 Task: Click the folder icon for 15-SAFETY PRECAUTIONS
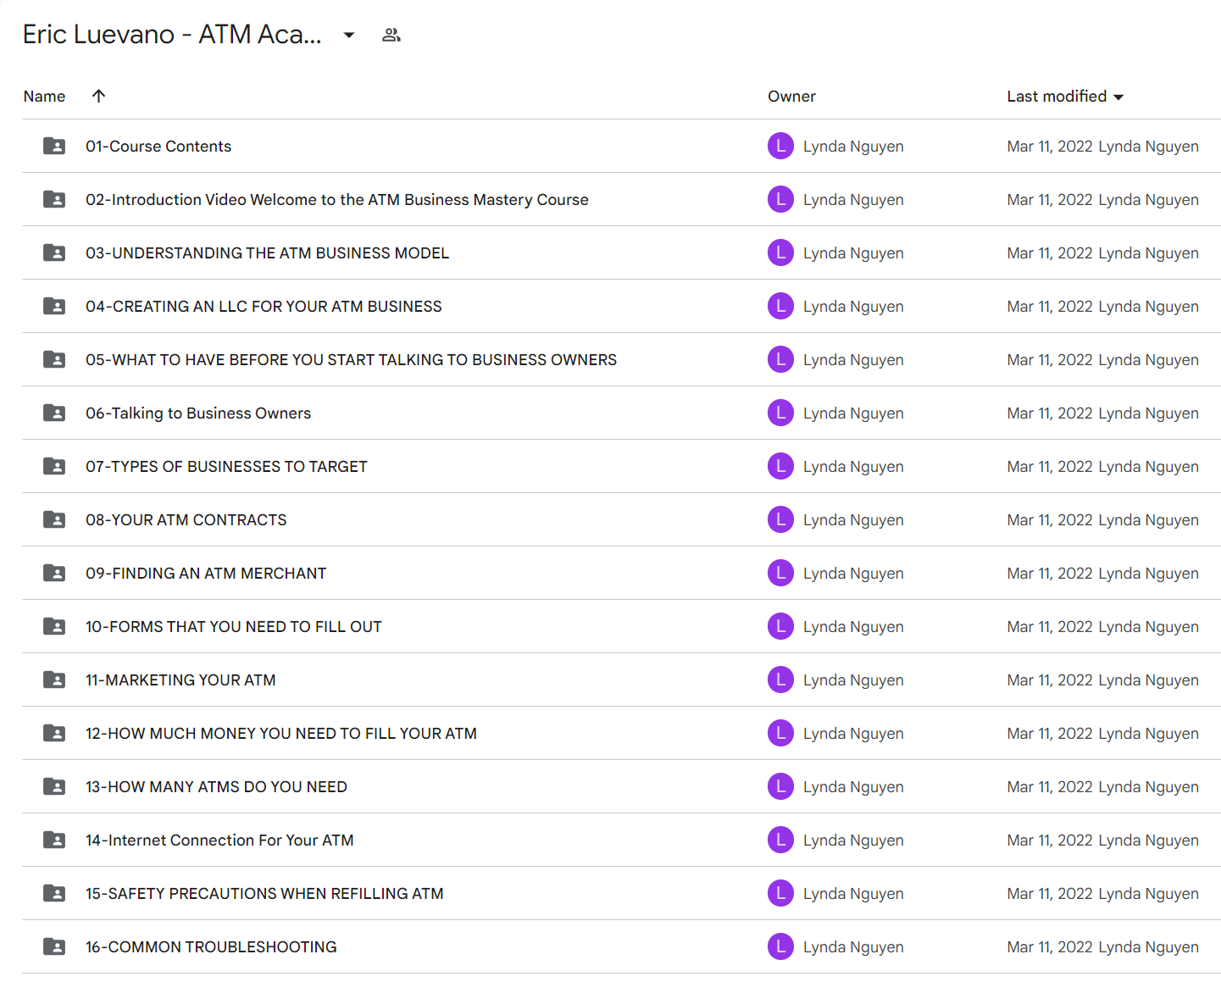(x=54, y=893)
